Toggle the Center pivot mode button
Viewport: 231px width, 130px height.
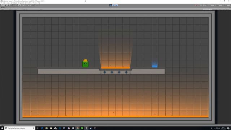pyautogui.click(x=26, y=5)
